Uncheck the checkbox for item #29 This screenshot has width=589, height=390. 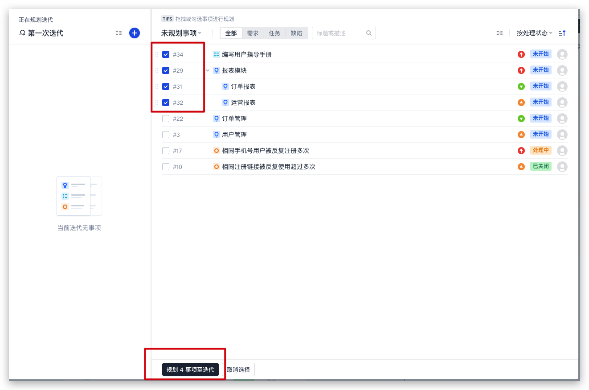coord(166,70)
